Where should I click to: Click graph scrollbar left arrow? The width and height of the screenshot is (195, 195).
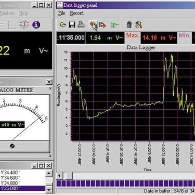[x=59, y=176]
